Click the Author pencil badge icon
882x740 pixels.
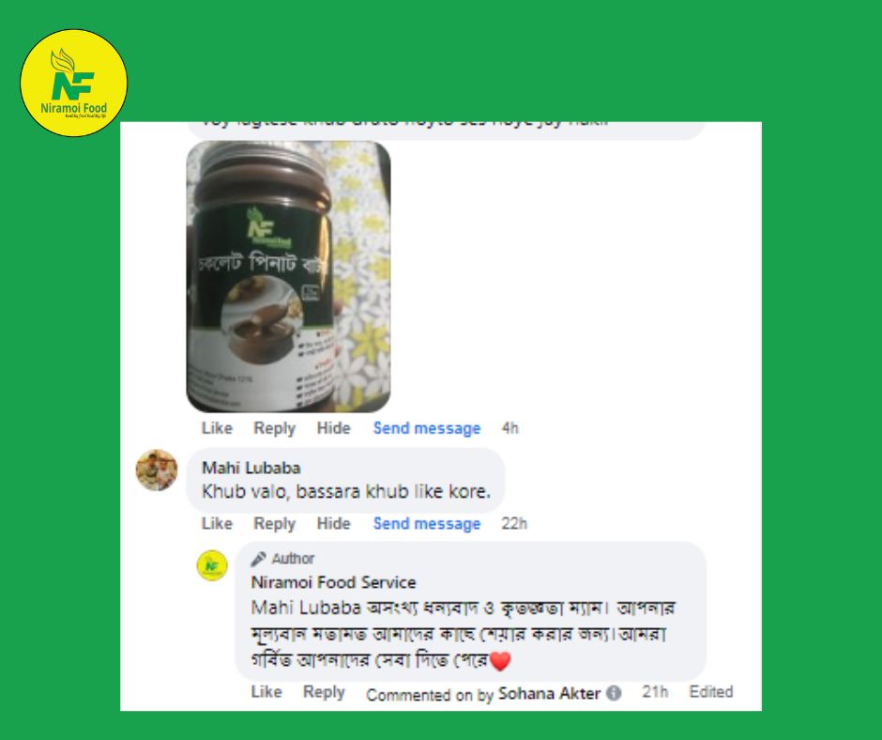coord(258,559)
